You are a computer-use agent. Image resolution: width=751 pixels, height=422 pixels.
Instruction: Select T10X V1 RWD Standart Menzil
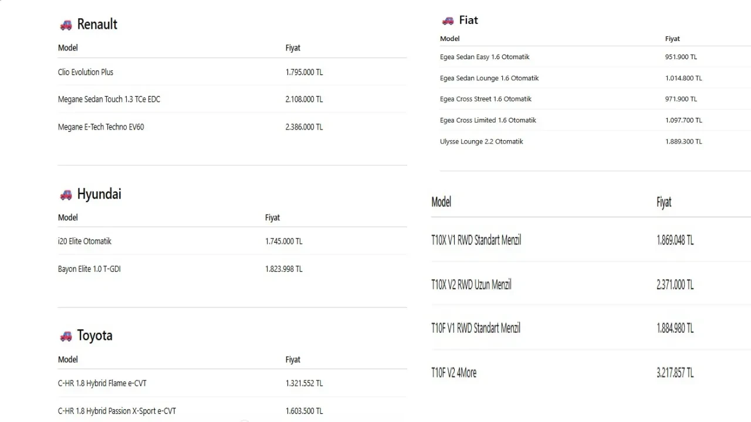pyautogui.click(x=476, y=240)
